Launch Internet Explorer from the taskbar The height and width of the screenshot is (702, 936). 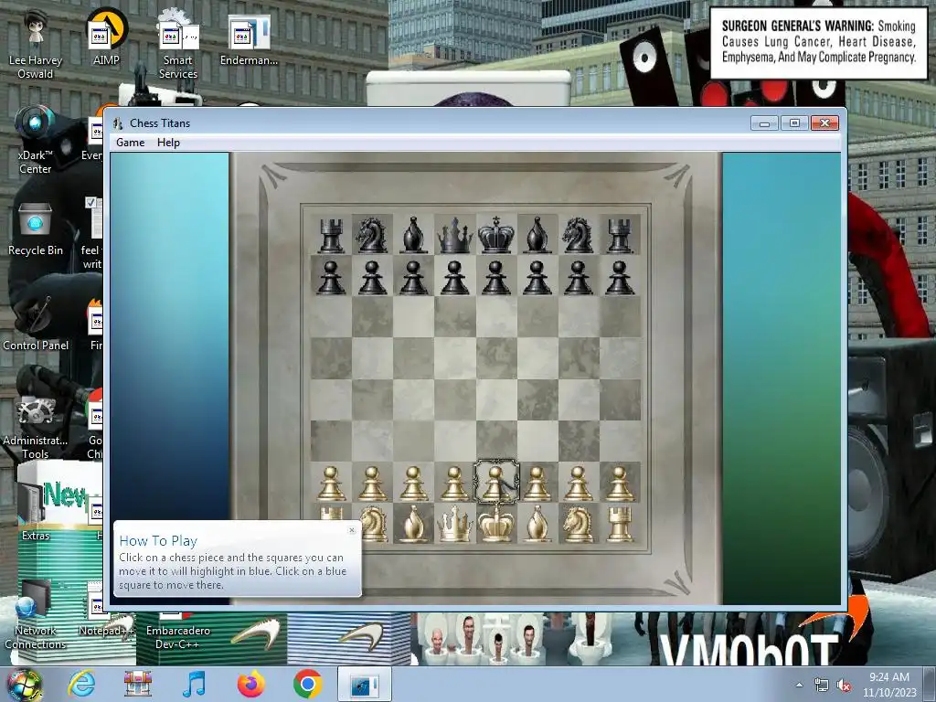pyautogui.click(x=81, y=684)
